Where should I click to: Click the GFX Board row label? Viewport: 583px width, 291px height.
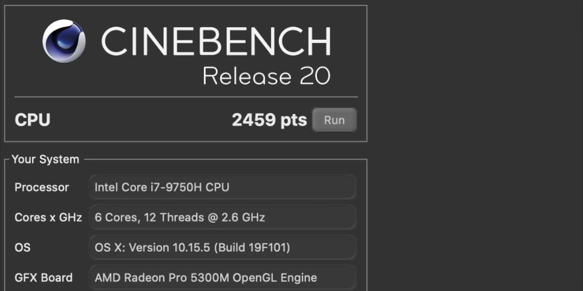44,278
